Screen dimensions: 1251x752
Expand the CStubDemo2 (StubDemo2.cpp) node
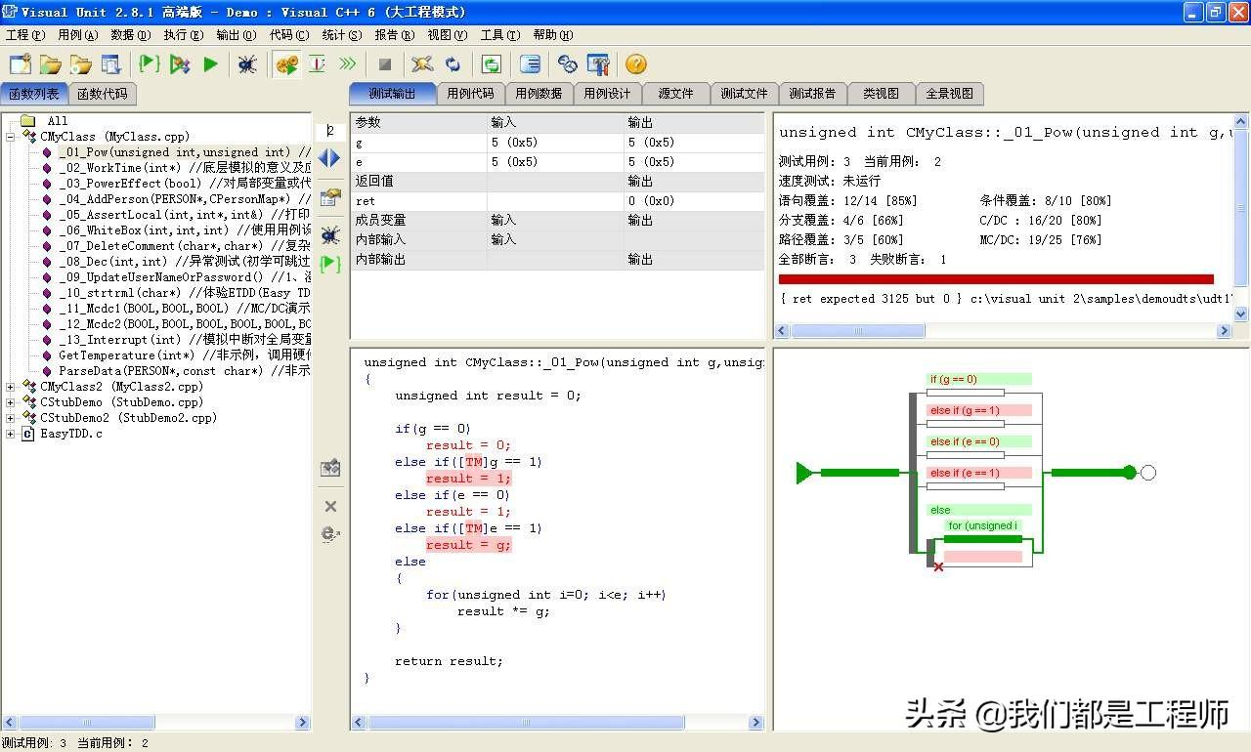point(10,418)
